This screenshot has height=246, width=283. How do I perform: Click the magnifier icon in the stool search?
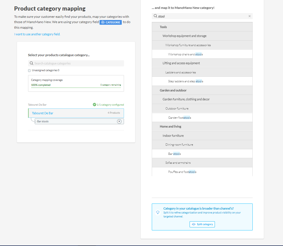pos(155,16)
